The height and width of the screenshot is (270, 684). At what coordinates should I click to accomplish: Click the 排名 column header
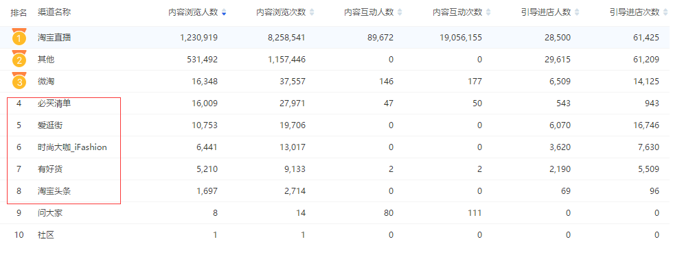[19, 12]
